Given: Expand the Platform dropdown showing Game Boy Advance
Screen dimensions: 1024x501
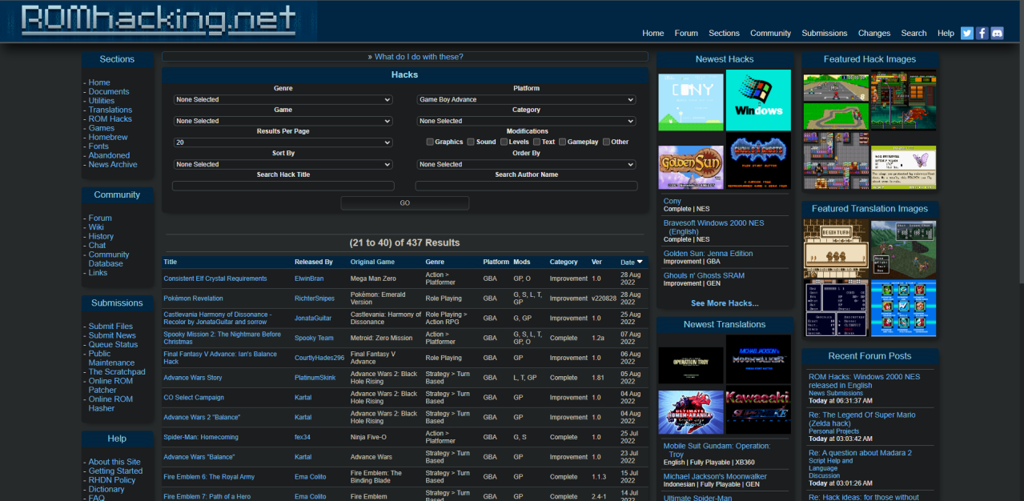Looking at the screenshot, I should (526, 99).
